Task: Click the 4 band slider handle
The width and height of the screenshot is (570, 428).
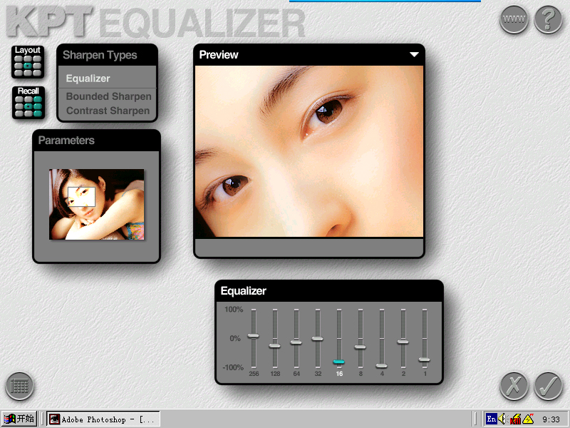Action: [382, 365]
